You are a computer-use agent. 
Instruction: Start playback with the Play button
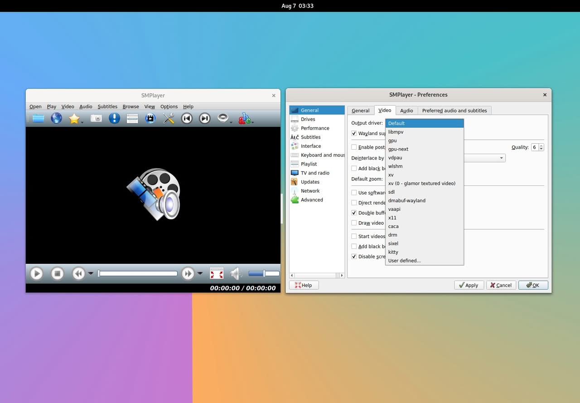[36, 273]
